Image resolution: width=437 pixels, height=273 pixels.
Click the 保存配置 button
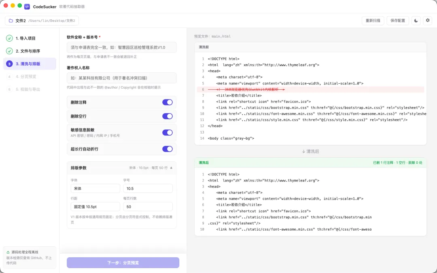click(x=398, y=21)
